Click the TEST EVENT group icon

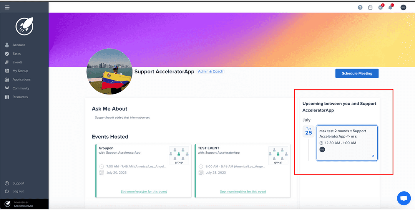click(x=278, y=155)
